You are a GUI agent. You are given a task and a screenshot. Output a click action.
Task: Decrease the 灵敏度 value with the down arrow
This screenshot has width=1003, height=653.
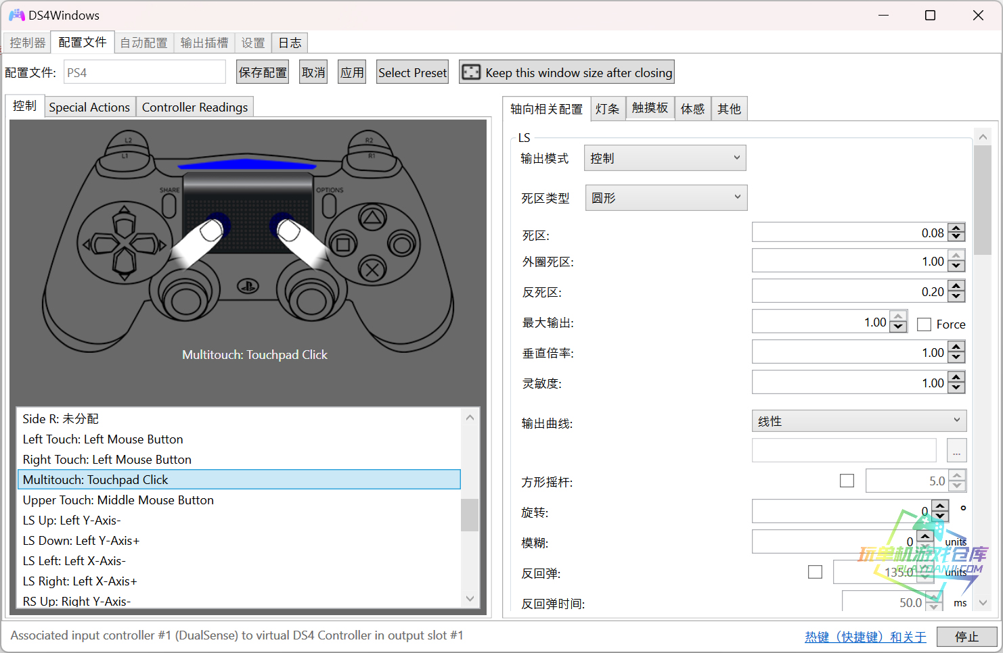tap(956, 387)
